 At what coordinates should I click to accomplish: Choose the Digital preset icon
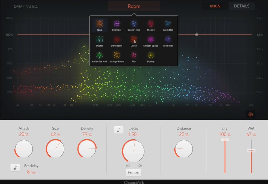tap(99, 39)
